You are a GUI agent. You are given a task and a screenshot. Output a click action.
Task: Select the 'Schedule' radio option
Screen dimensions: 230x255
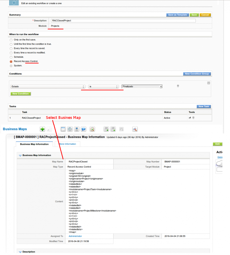[11, 57]
